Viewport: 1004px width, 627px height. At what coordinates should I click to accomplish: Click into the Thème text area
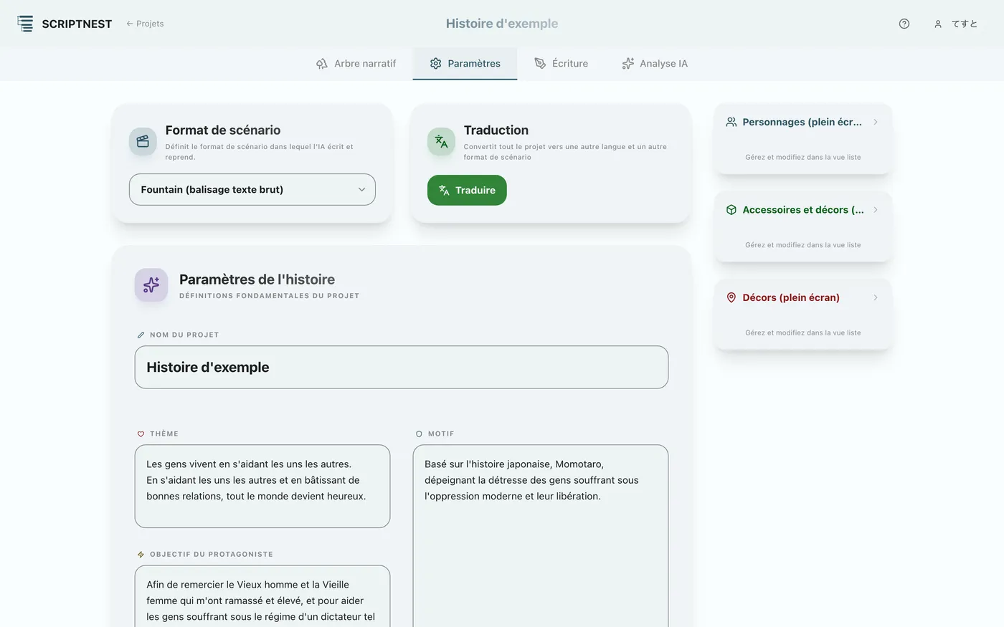click(x=262, y=487)
